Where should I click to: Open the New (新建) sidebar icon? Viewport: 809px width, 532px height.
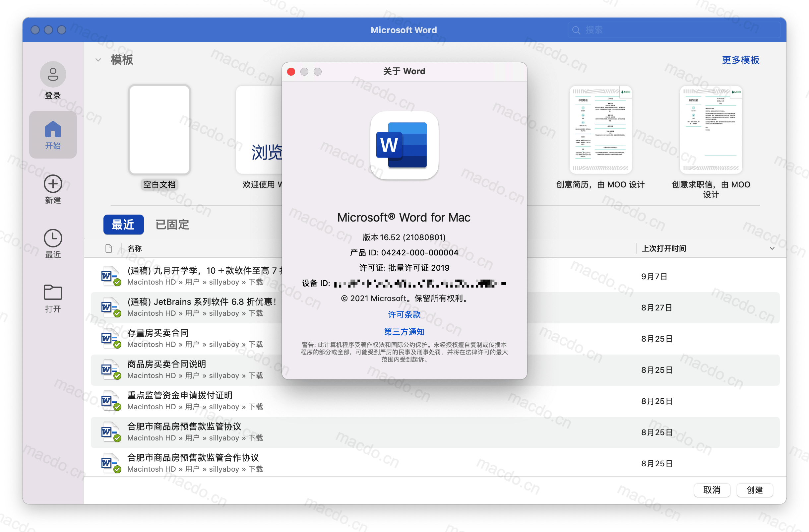click(53, 184)
